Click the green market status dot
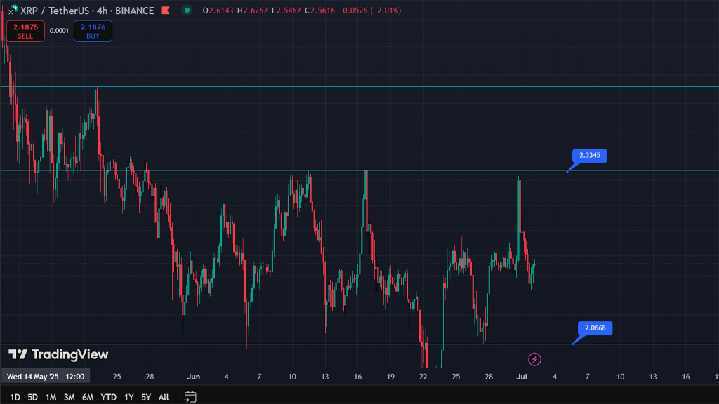719x404 pixels. point(187,10)
